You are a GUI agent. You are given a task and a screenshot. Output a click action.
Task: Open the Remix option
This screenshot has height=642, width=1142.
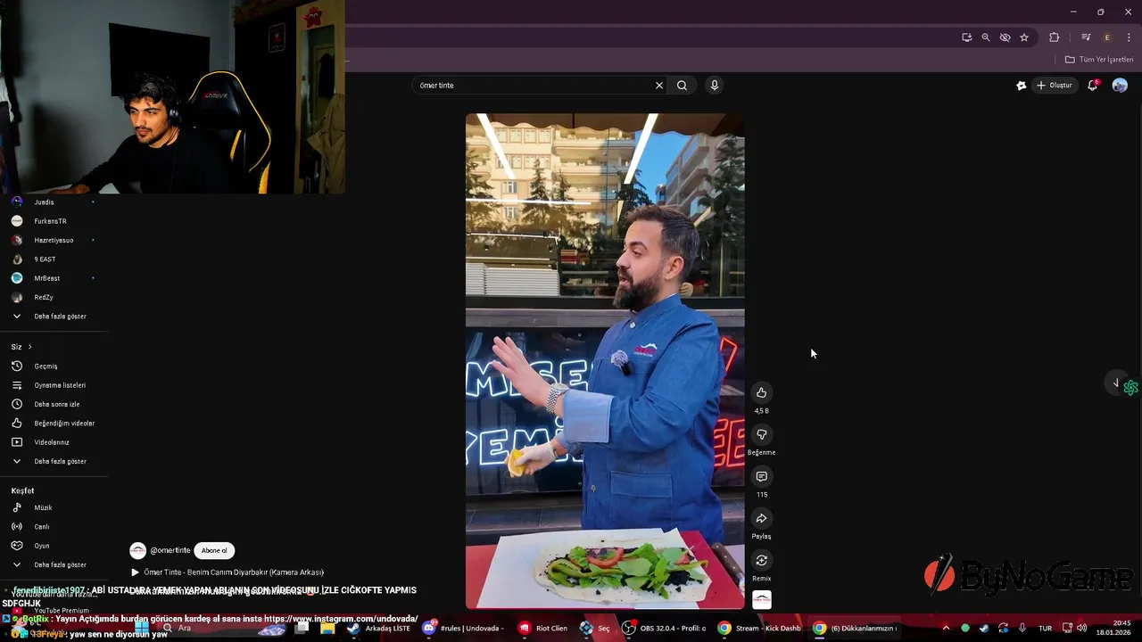click(761, 560)
